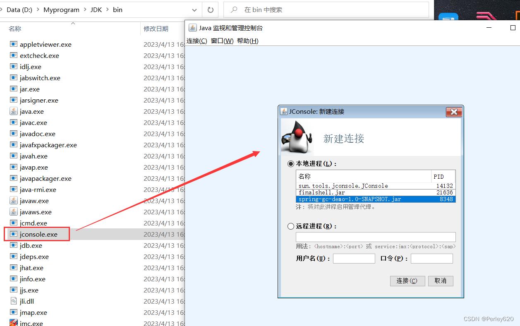Click the jarsigner.exe file icon
Viewport: 520px width, 326px height.
14,100
